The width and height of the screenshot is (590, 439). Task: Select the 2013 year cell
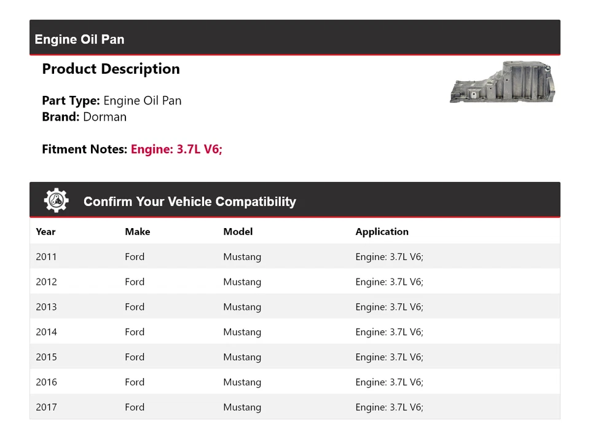(x=46, y=307)
